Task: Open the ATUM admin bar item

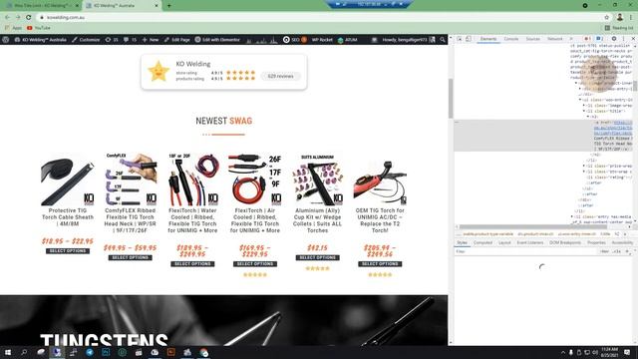Action: pos(347,40)
